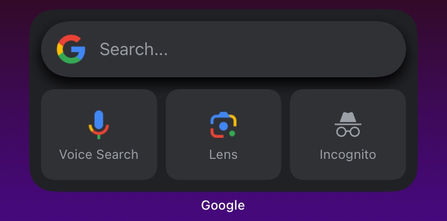Click the "Voice Search" text label
Viewport: 447px width, 221px height.
[99, 155]
